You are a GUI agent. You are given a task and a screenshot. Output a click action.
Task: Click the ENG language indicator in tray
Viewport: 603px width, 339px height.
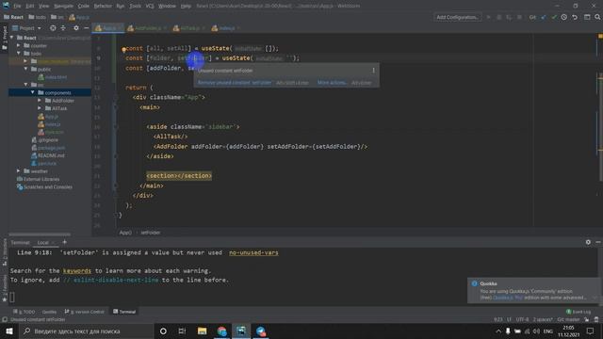548,331
